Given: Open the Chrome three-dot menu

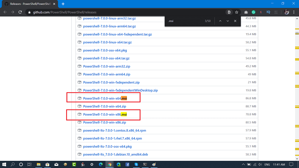Looking at the screenshot, I should (x=294, y=12).
